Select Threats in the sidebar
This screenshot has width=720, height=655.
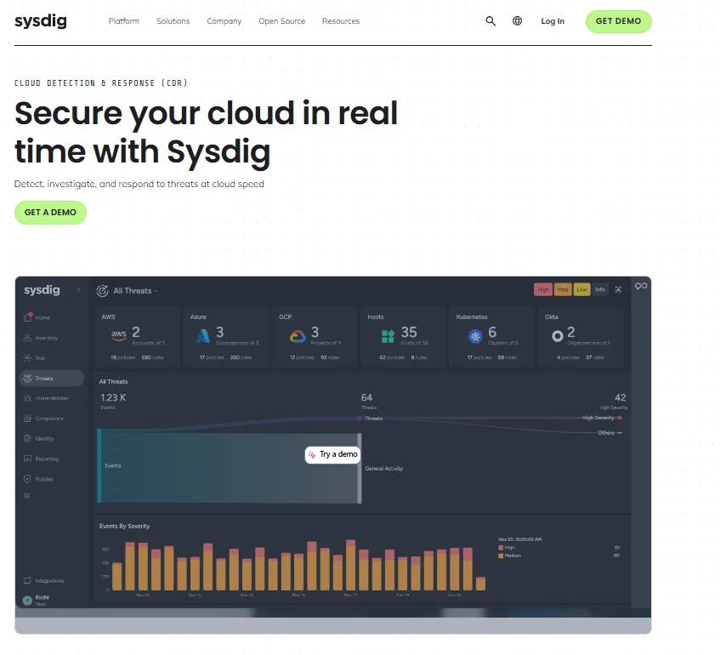51,379
